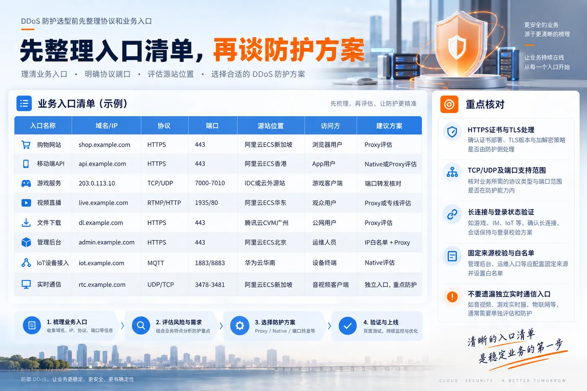The height and width of the screenshot is (391, 587).
Task: Click the phone icon beside 移动端API
Action: [x=26, y=164]
